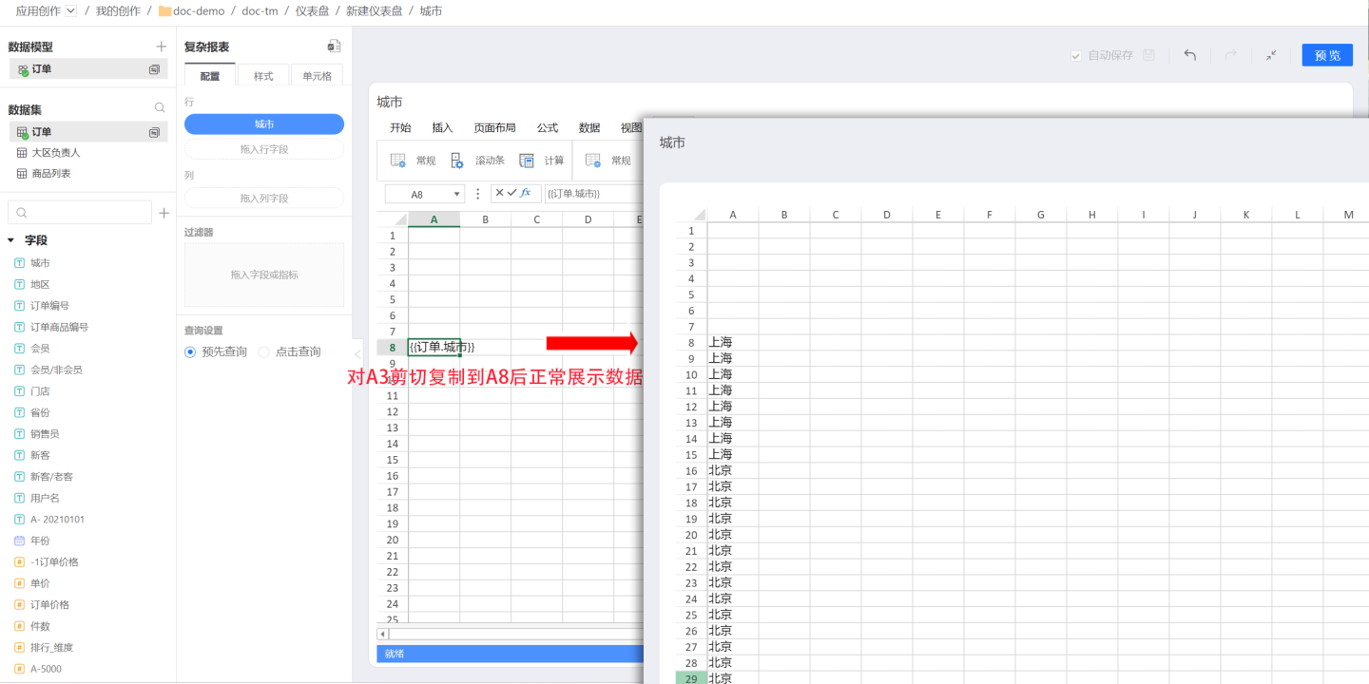The height and width of the screenshot is (684, 1369).
Task: Click the three-dot handle beside the name box
Action: pyautogui.click(x=477, y=194)
